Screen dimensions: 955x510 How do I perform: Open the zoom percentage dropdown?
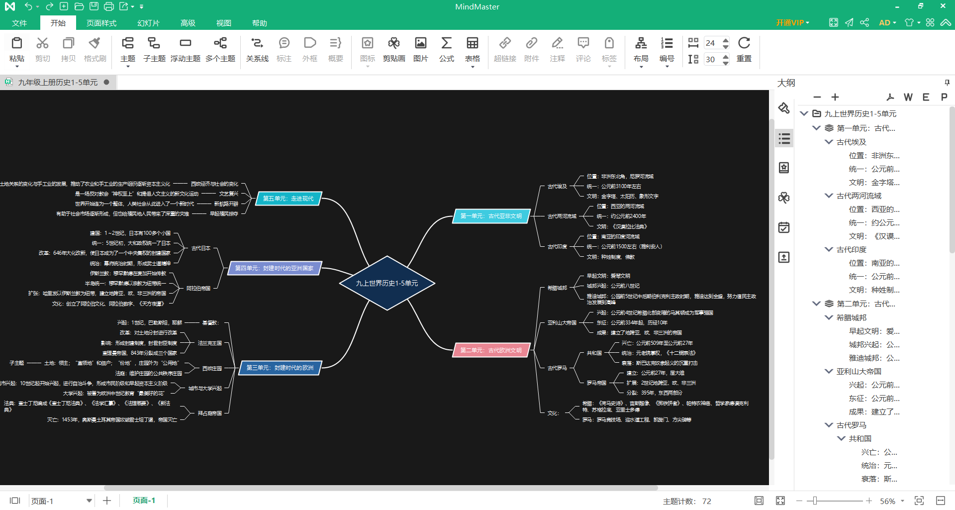(902, 501)
